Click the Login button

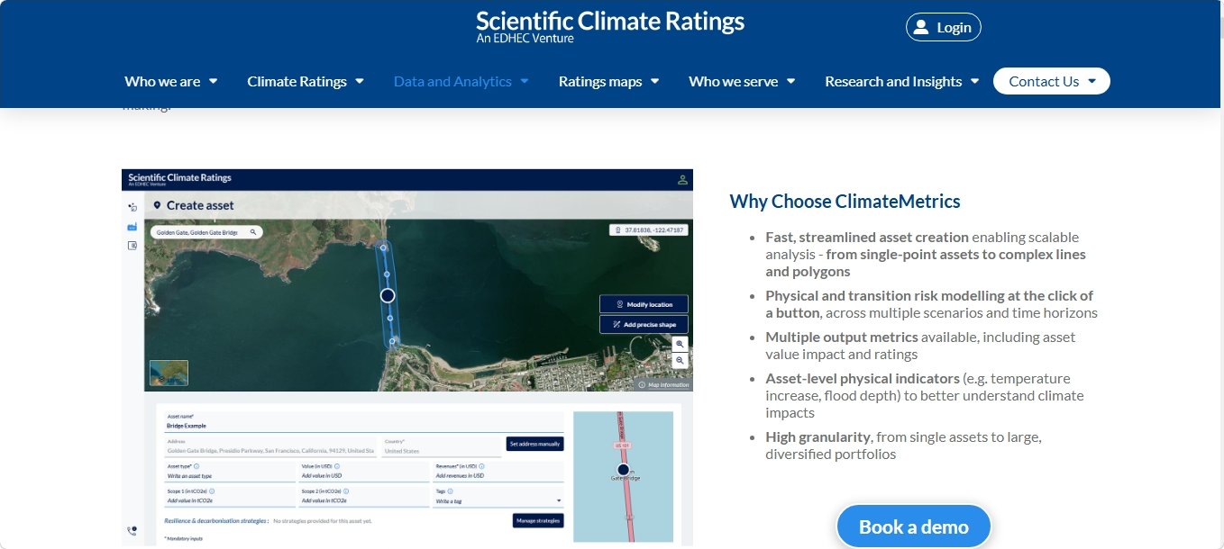click(943, 27)
